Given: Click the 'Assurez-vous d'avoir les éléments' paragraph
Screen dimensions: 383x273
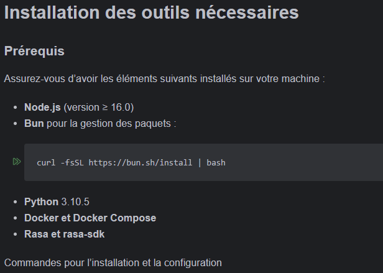Looking at the screenshot, I should (x=164, y=79).
